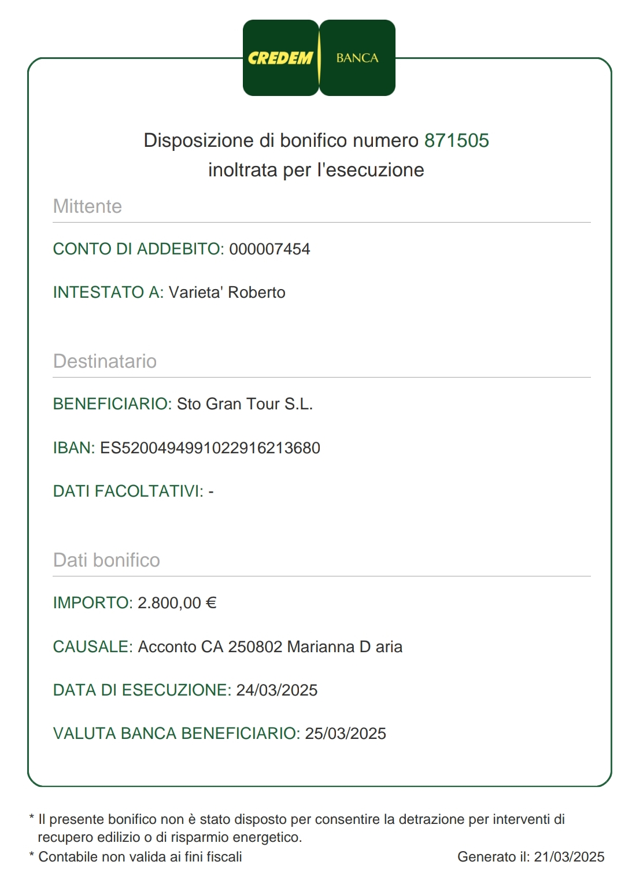Click the CONTO DI ADDEBITO label

(138, 249)
